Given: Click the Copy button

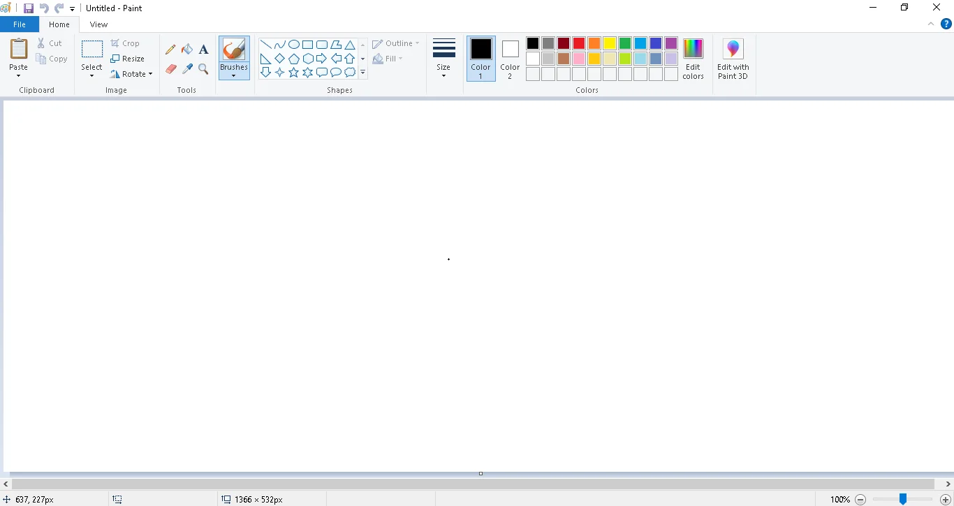Looking at the screenshot, I should (52, 59).
